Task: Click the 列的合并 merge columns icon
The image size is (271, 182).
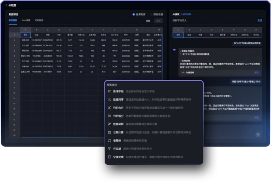Action: pos(109,108)
